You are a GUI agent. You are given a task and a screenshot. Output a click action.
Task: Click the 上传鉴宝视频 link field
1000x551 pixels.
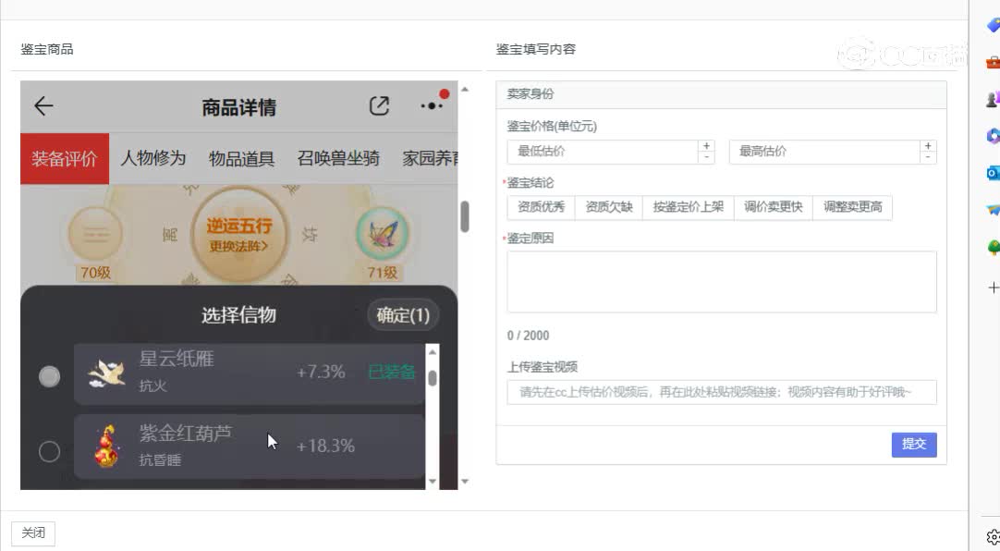coord(722,392)
